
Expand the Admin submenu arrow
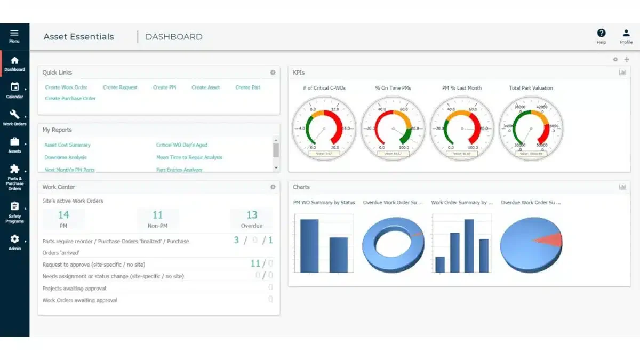click(25, 241)
